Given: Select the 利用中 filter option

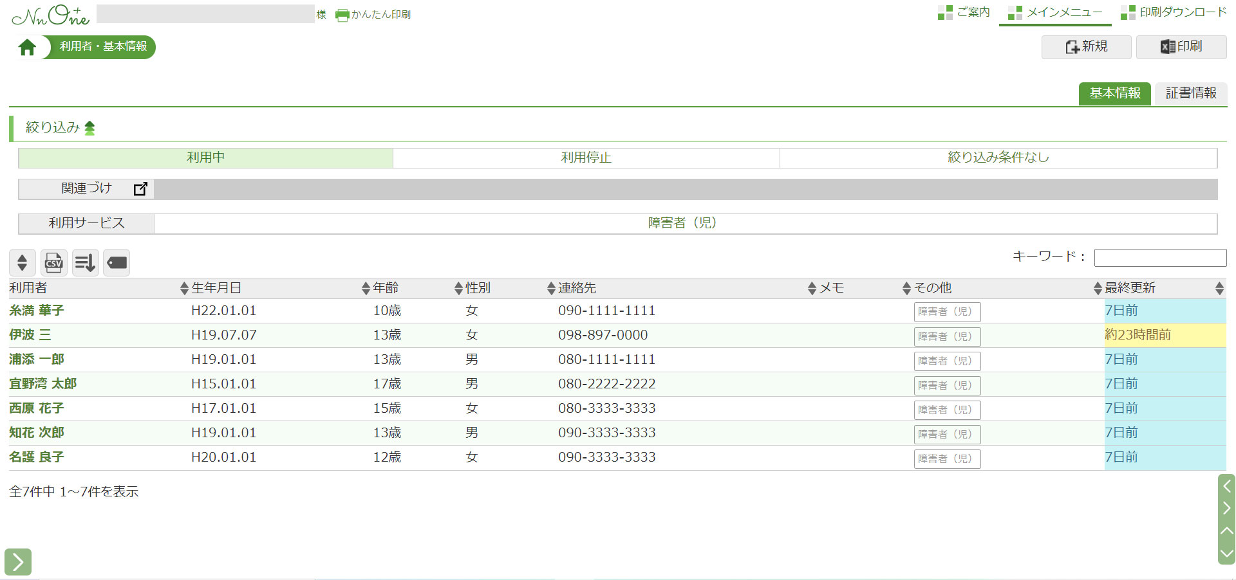Looking at the screenshot, I should point(205,158).
